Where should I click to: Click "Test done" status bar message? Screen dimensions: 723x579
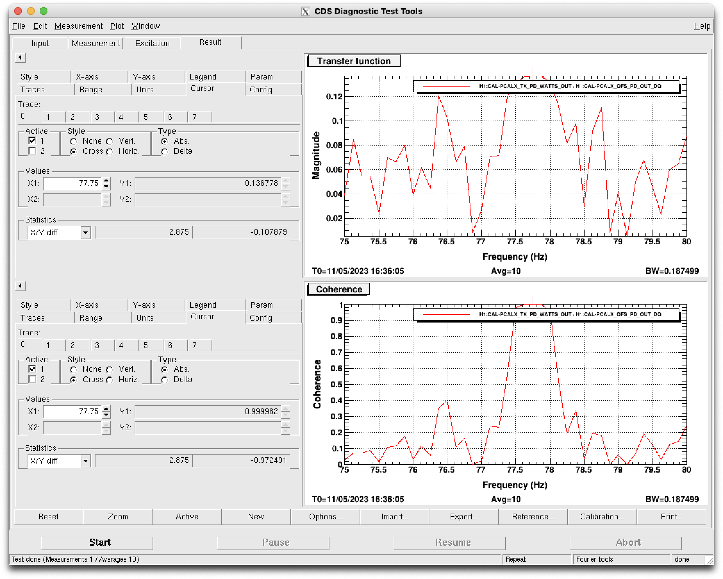[76, 559]
